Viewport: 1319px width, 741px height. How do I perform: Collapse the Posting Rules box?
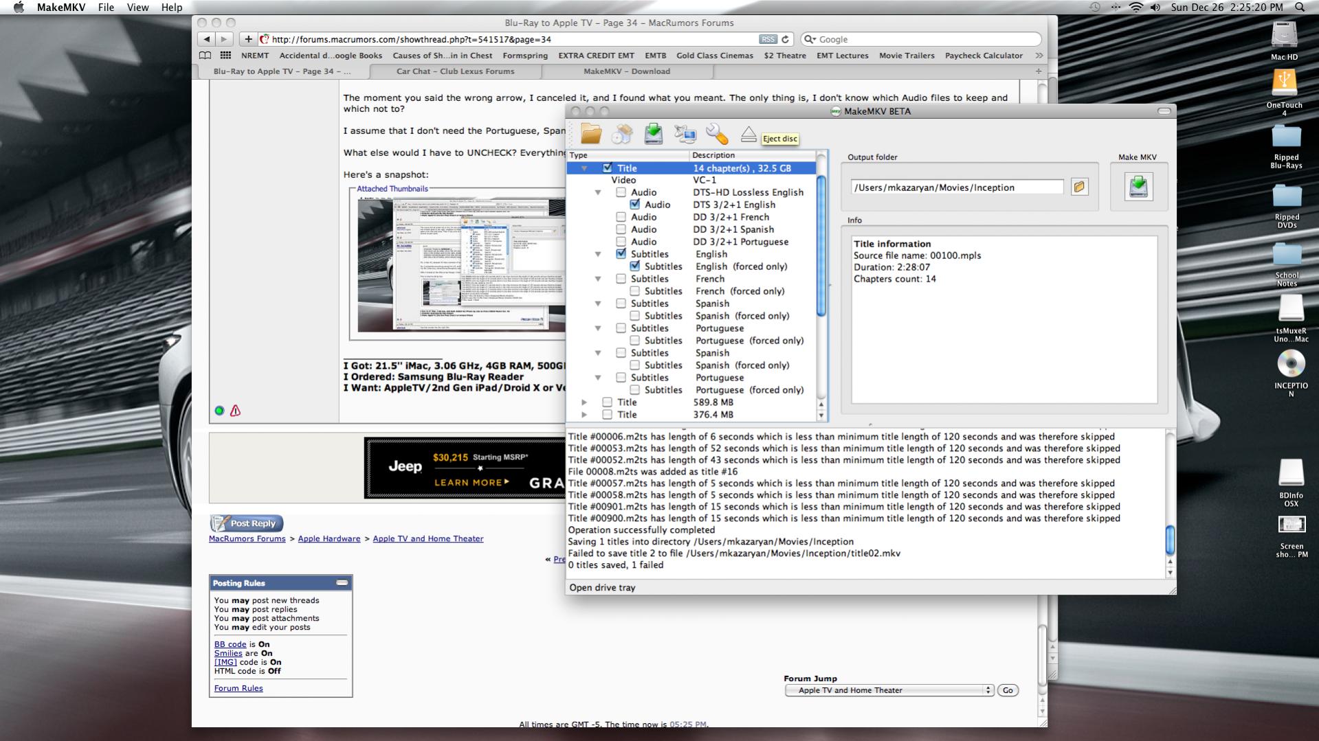pos(342,582)
